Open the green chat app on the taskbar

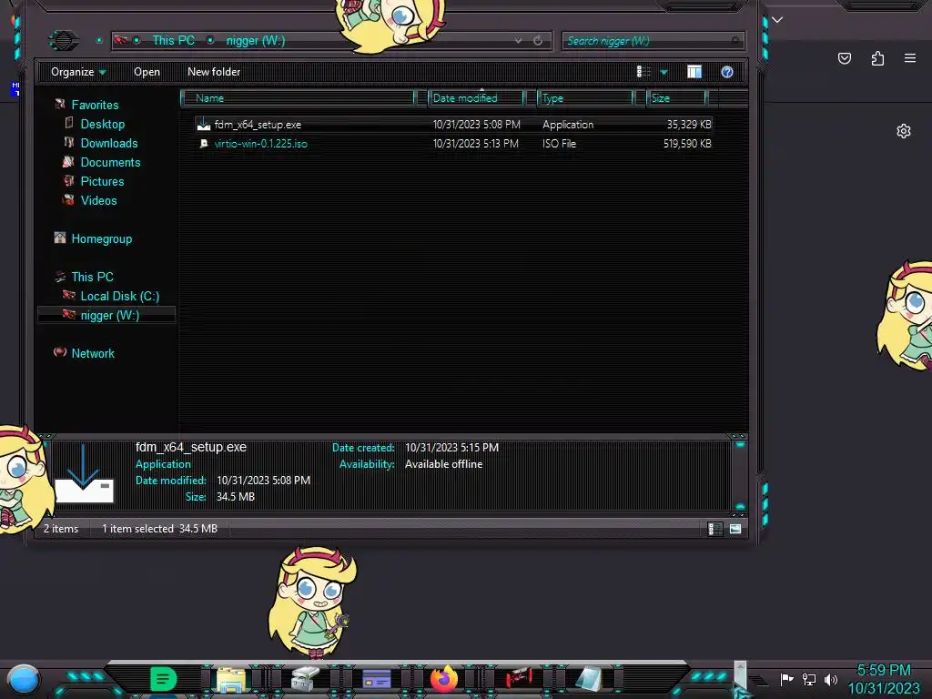pyautogui.click(x=164, y=679)
